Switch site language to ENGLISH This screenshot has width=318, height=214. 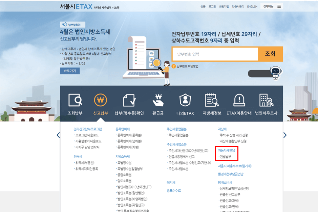252,6
